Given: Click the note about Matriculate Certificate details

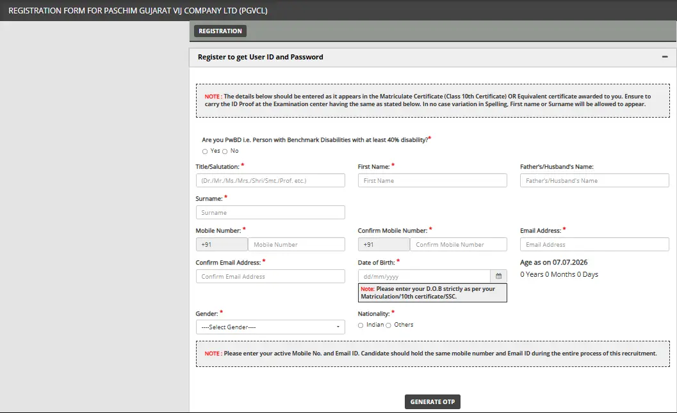Looking at the screenshot, I should tap(432, 100).
